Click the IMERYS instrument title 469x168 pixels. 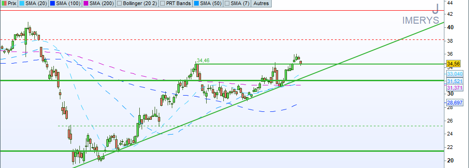(x=421, y=20)
